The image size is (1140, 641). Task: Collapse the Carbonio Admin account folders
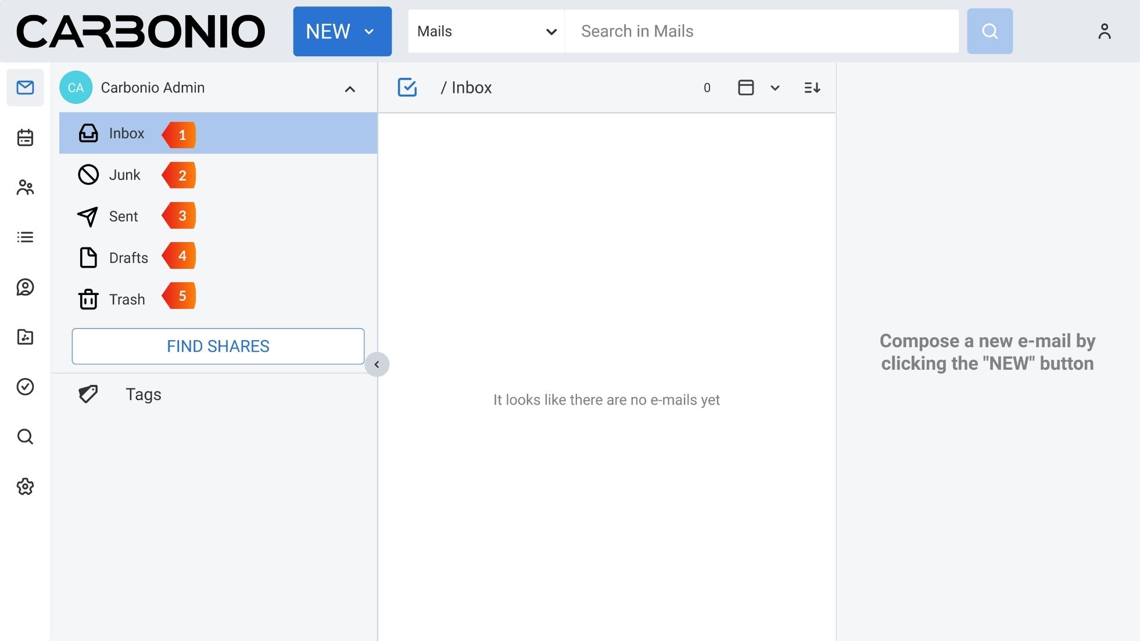350,89
